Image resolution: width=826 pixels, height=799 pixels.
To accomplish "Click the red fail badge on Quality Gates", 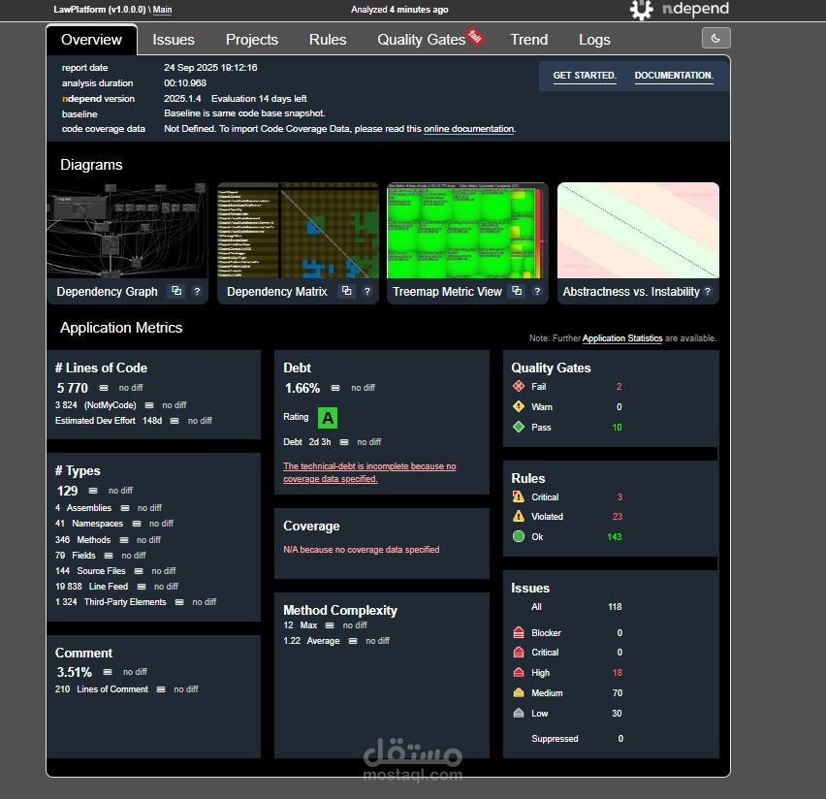I will click(475, 36).
